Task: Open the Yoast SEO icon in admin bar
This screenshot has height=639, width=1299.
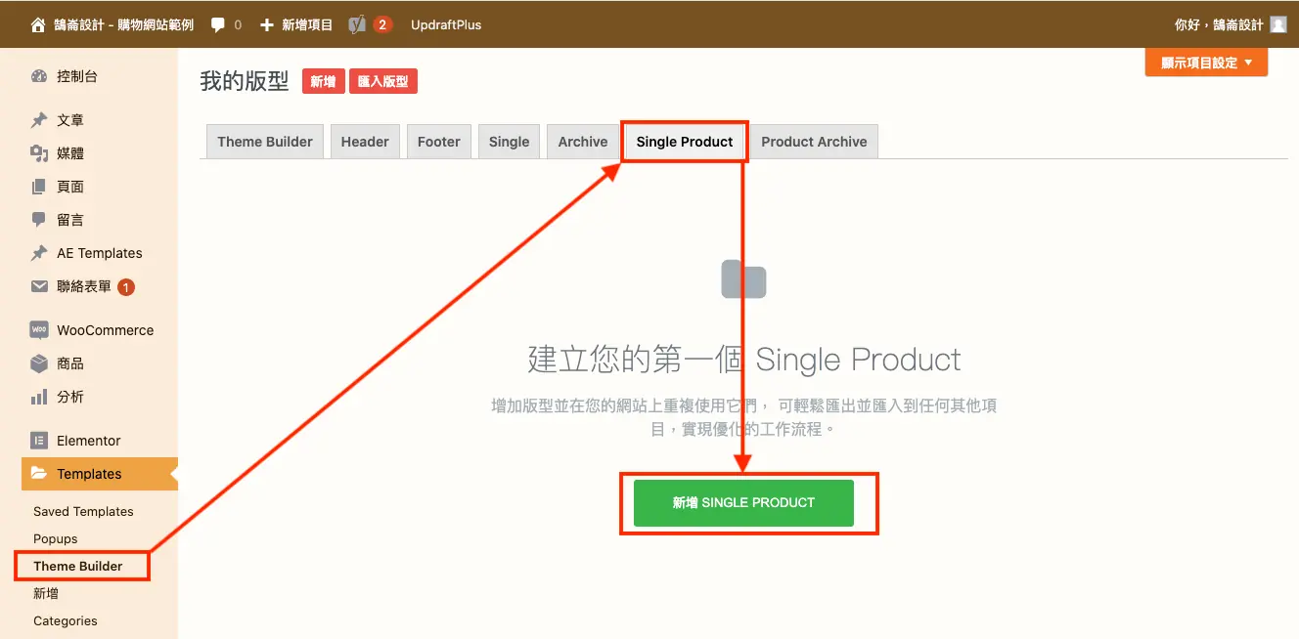Action: [x=357, y=24]
